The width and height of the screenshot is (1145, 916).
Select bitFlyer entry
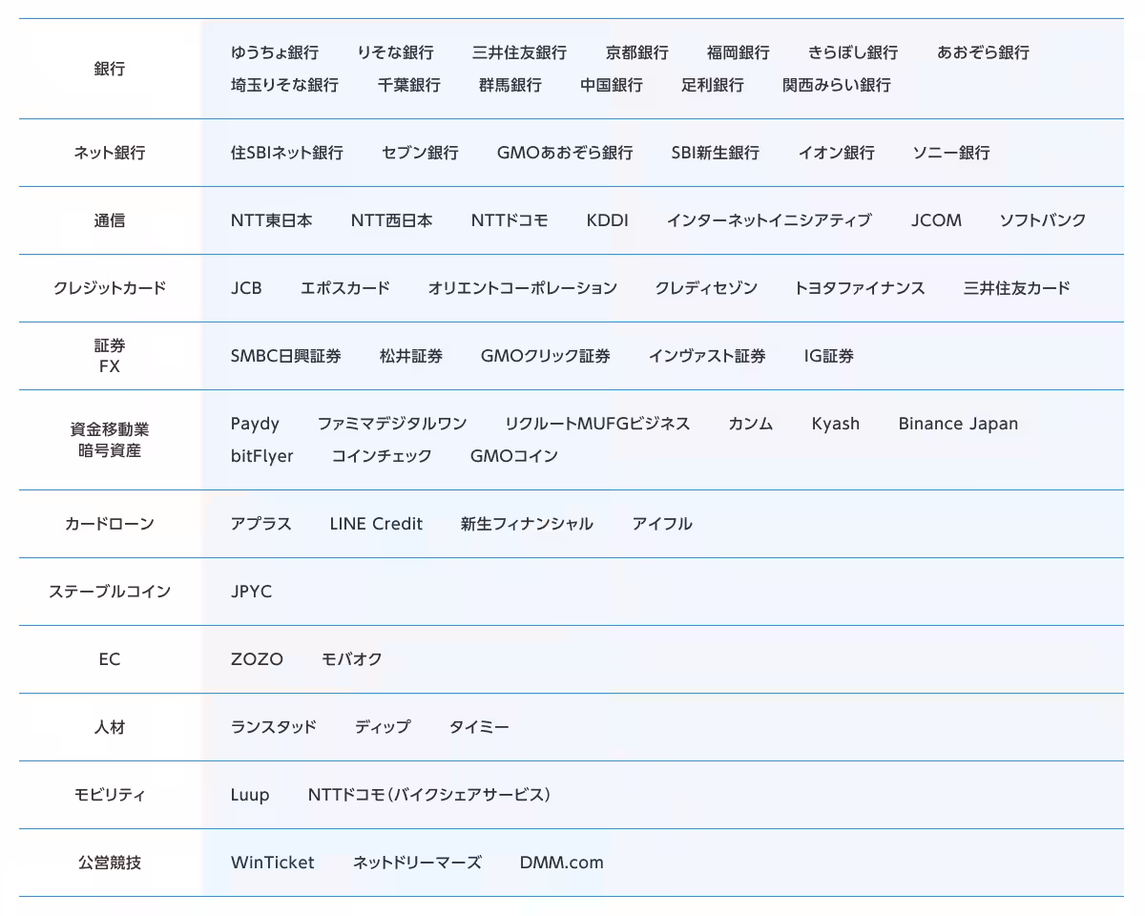262,456
